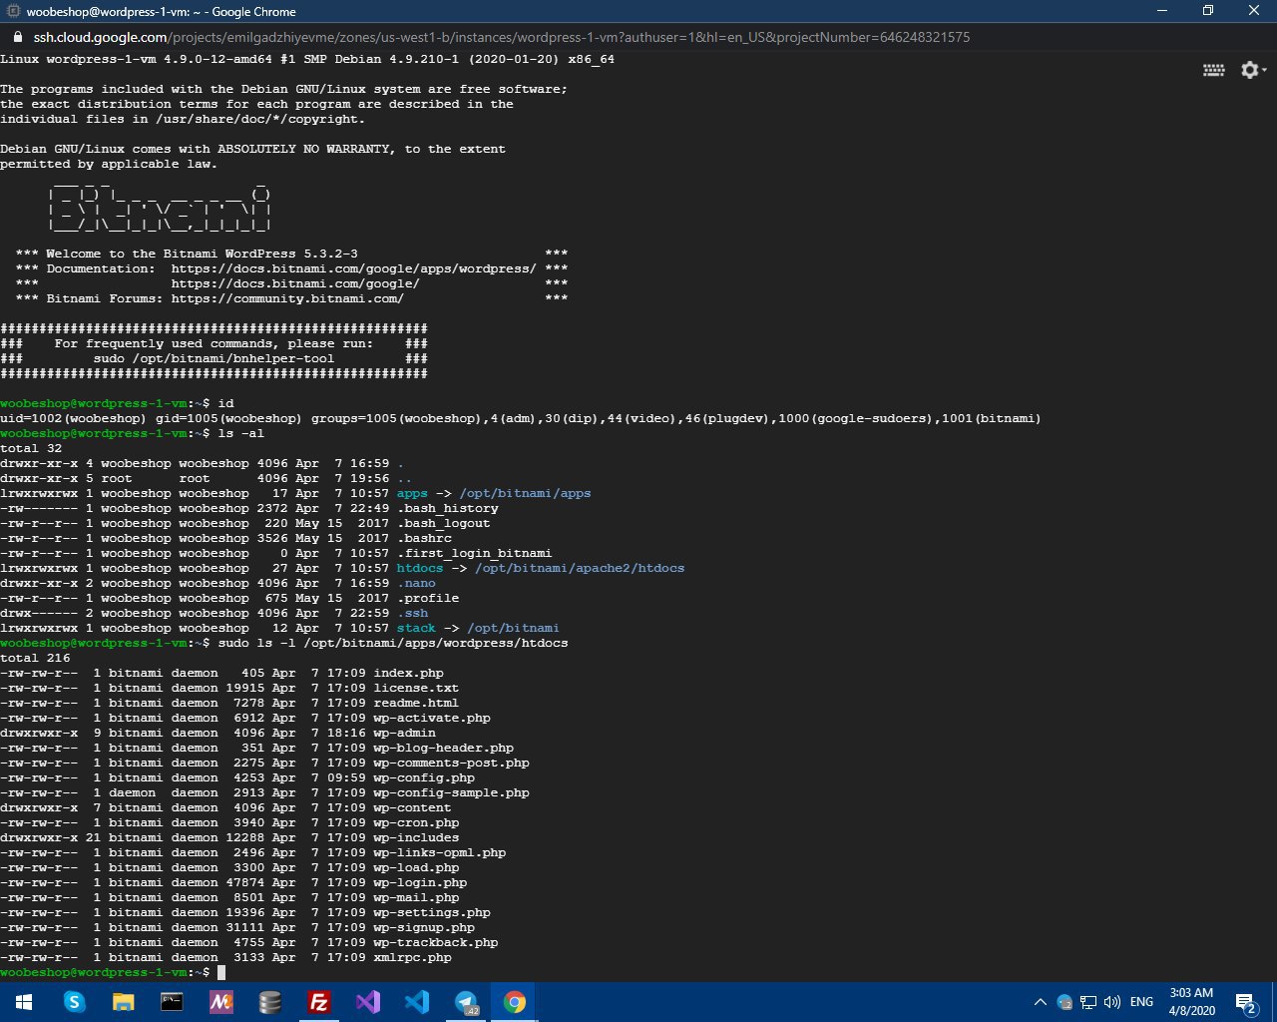Click the 'wp-load.php' file name
This screenshot has width=1277, height=1022.
coord(416,867)
